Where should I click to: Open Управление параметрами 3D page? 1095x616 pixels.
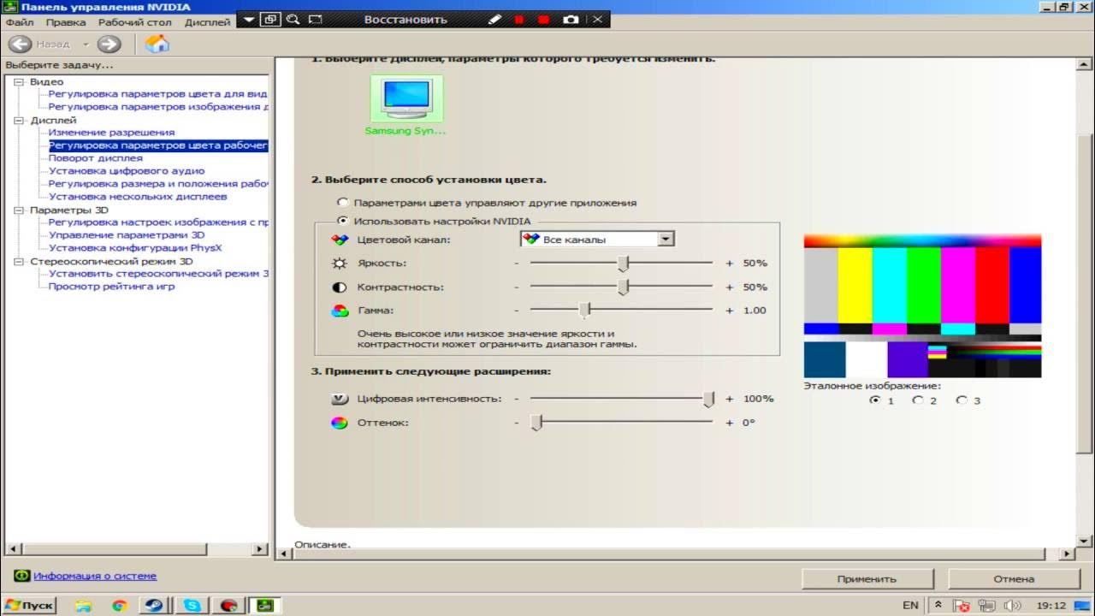(x=127, y=235)
